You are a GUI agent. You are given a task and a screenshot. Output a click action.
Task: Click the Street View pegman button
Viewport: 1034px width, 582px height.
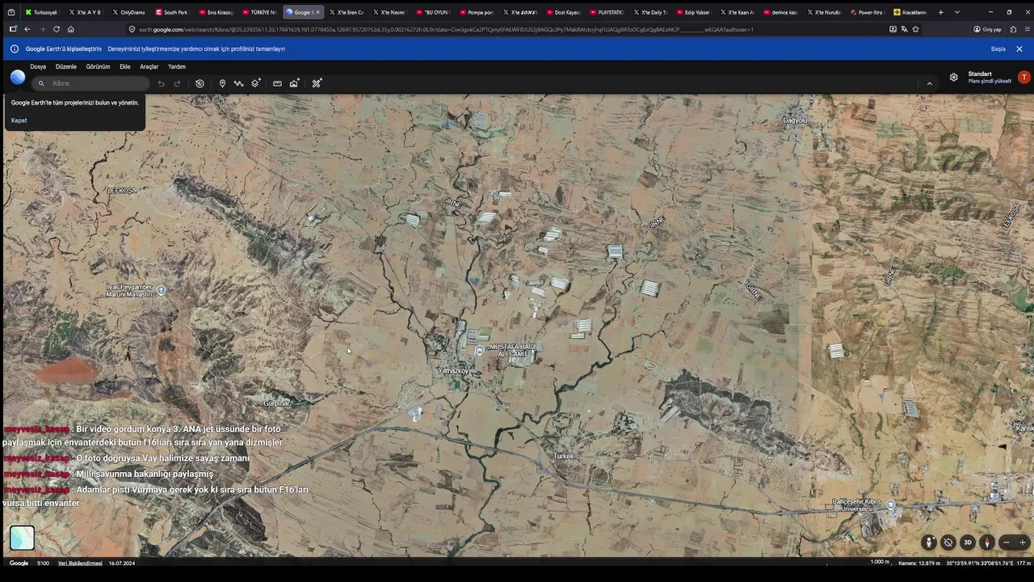point(929,542)
